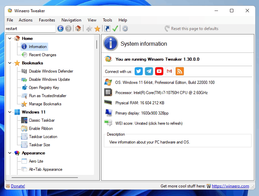Open the Tools menu
Image resolution: width=259 pixels, height=196 pixels.
107,20
